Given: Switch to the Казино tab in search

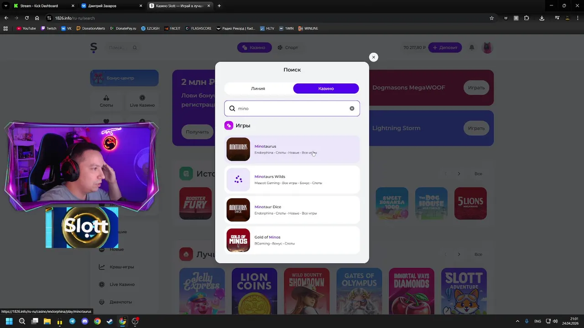Looking at the screenshot, I should tap(326, 88).
